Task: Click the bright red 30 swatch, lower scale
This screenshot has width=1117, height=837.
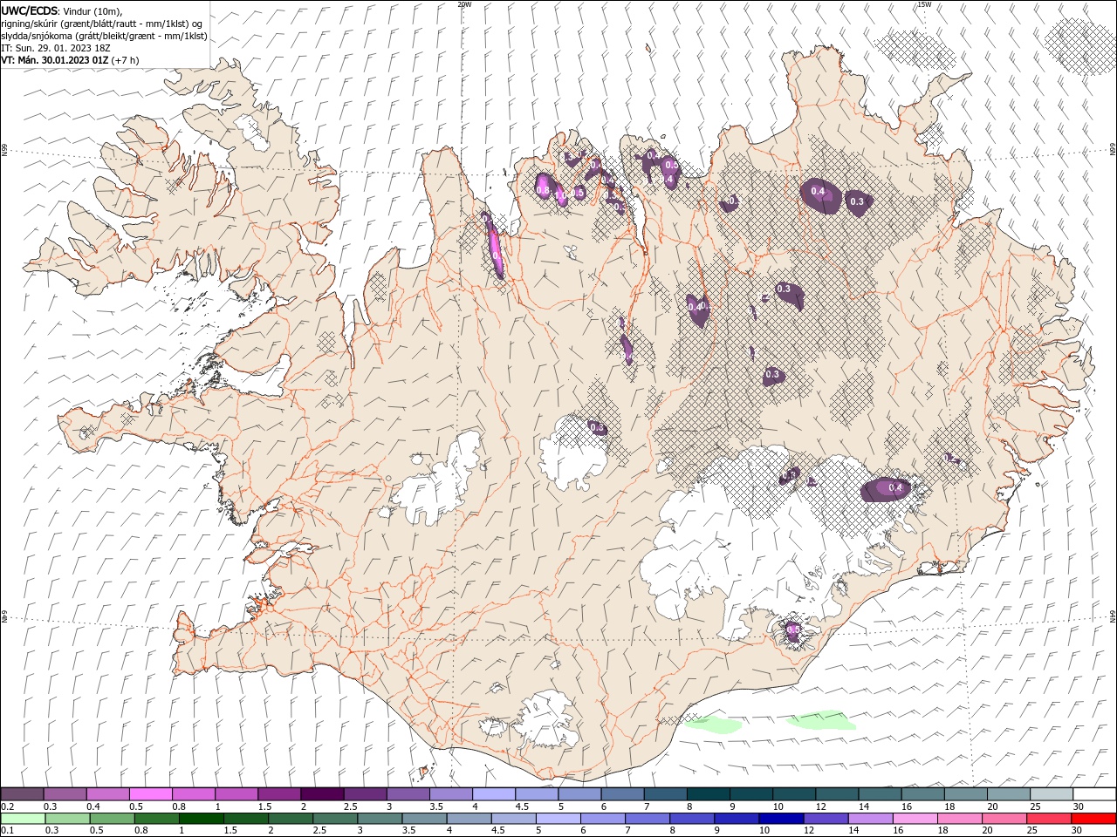Action: click(x=1093, y=819)
